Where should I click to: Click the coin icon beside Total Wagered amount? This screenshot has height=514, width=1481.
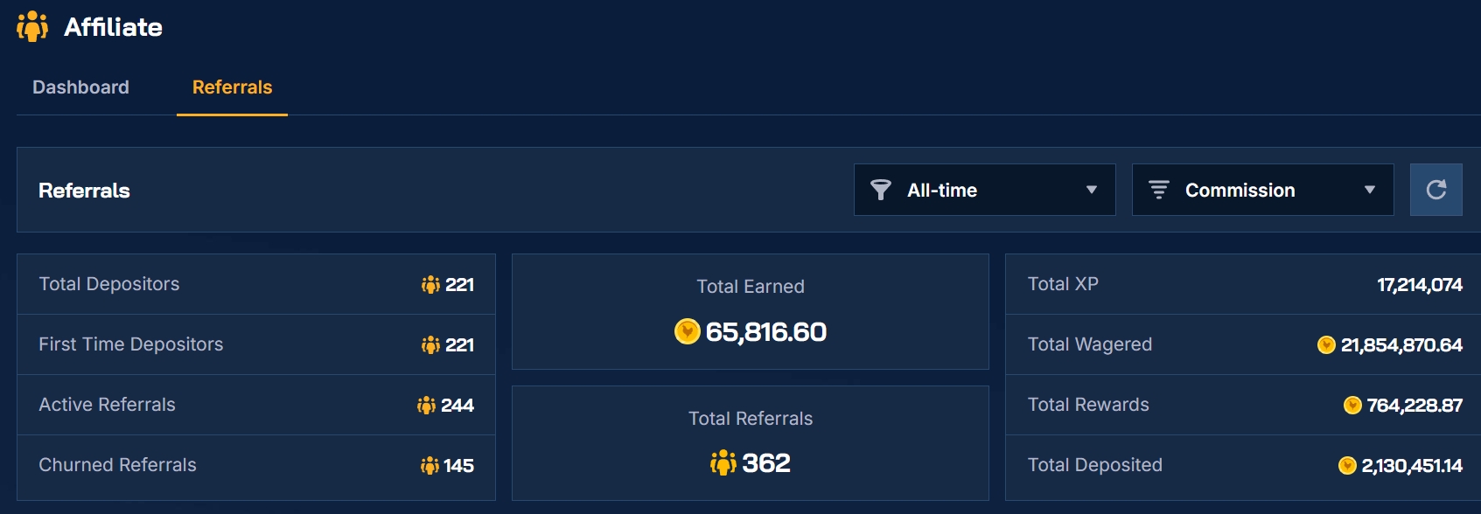[1326, 344]
